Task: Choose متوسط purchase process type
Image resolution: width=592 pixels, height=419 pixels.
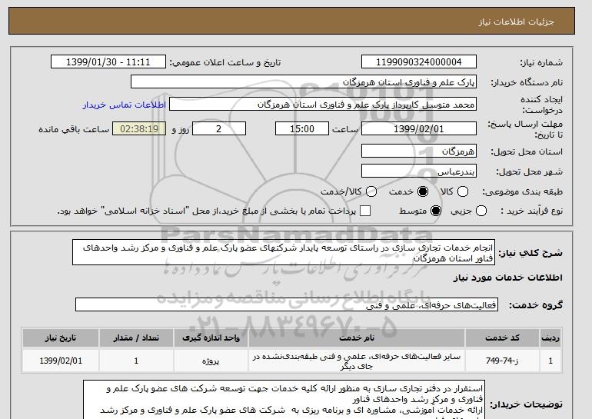Action: click(x=436, y=211)
